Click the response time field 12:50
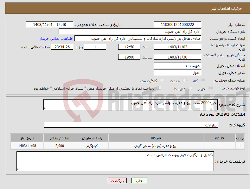The width and height of the screenshot is (250, 189). pyautogui.click(x=129, y=47)
